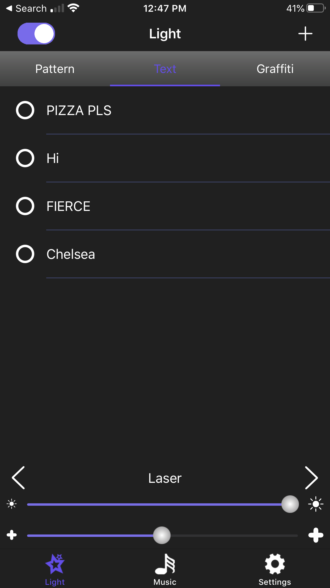The image size is (330, 588).
Task: Switch to the Pattern tab
Action: (x=55, y=69)
